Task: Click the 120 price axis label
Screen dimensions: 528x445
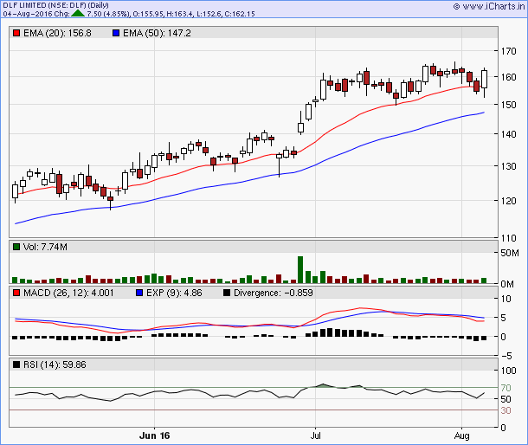Action: [x=508, y=201]
